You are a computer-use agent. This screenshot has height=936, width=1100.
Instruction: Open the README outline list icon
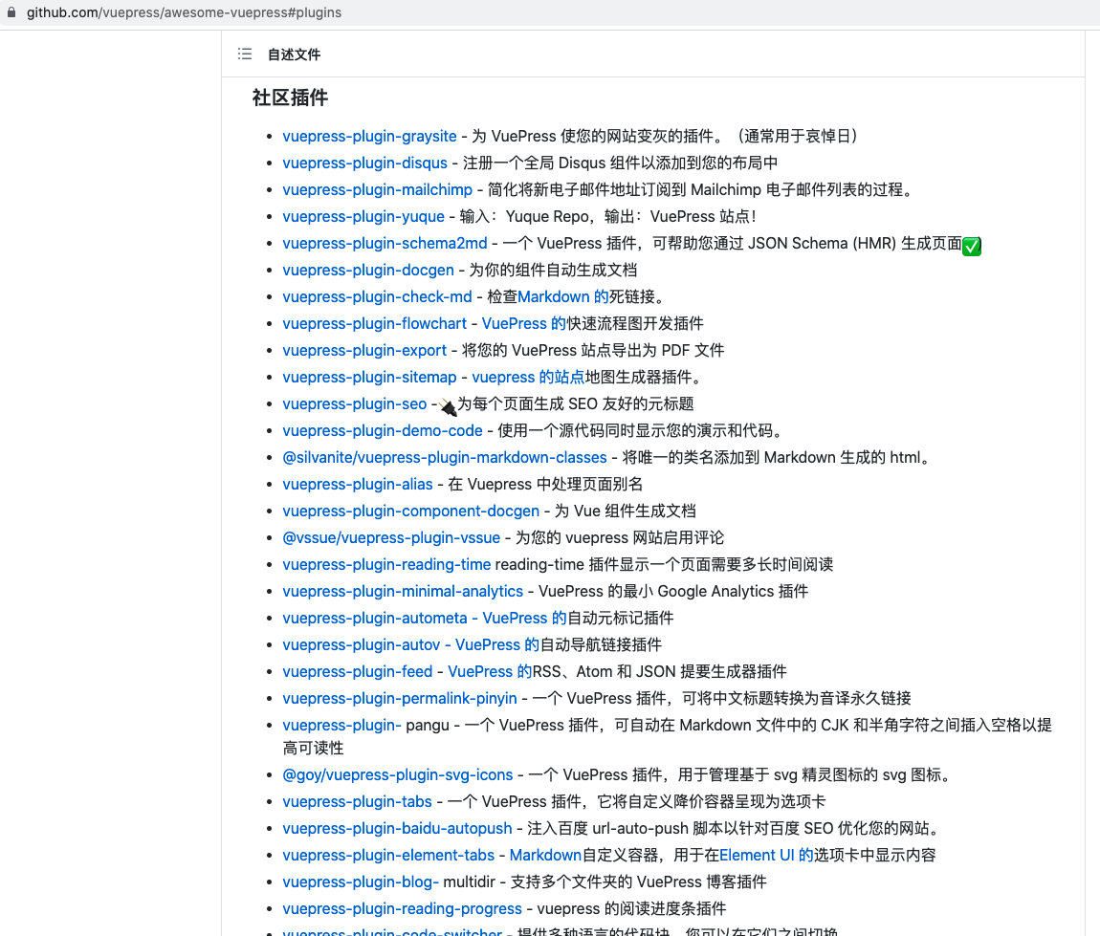[245, 54]
